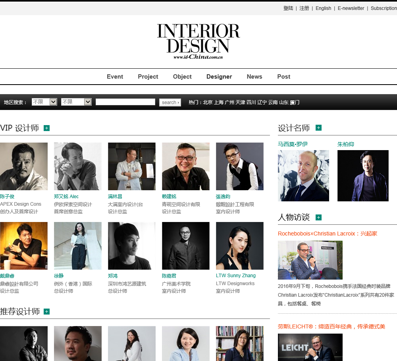This screenshot has width=397, height=361.
Task: Click the plus icon beside 人物访谈
Action: 318,217
